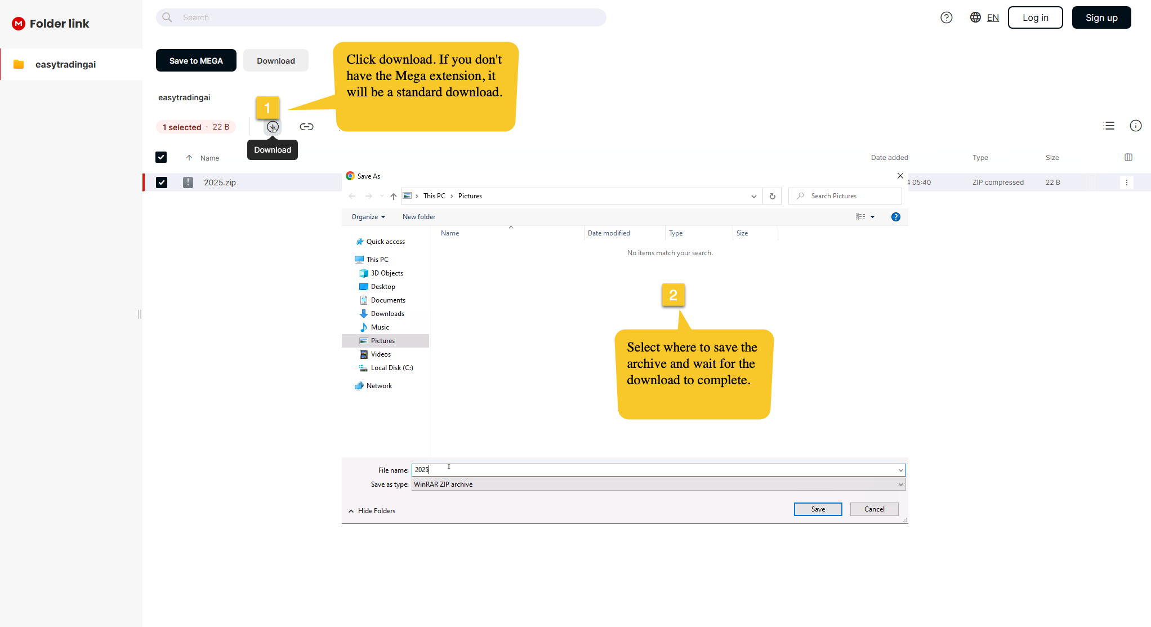Uncheck the select-all checkbox in header

coord(161,157)
